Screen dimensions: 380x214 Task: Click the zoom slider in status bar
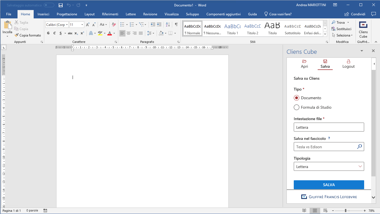click(346, 211)
